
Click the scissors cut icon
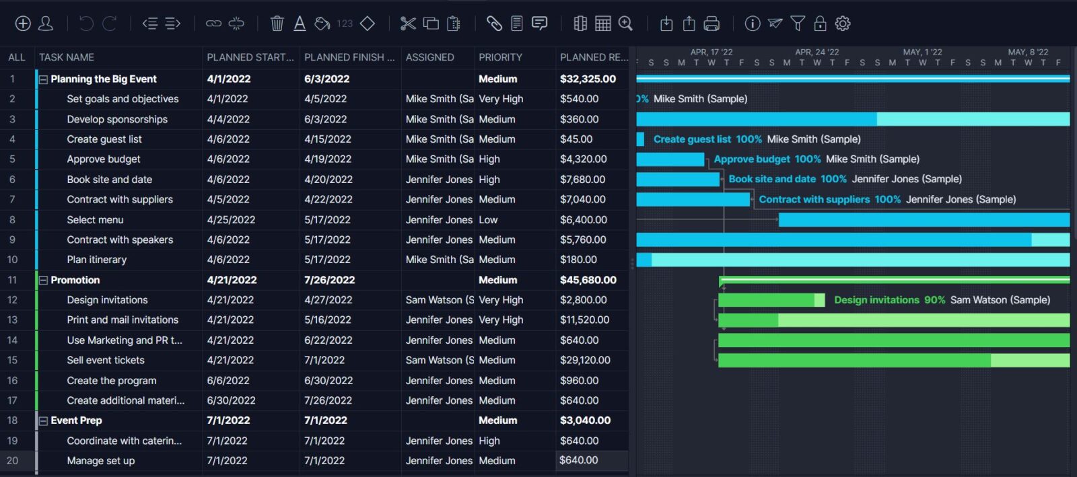click(x=408, y=24)
